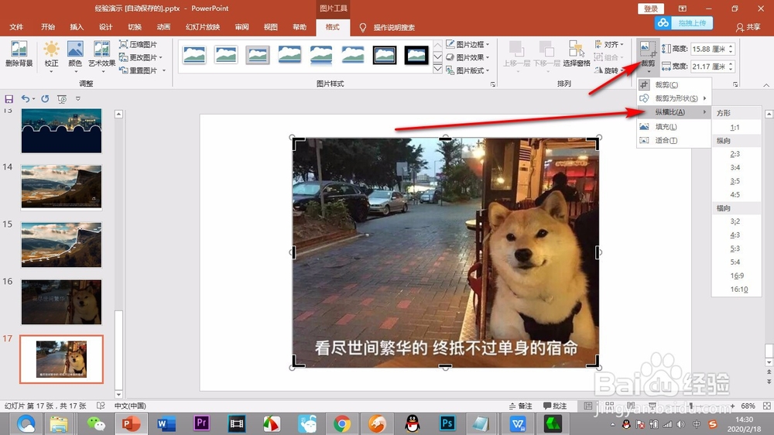
Task: Select the thick black frame picture style
Action: pos(416,55)
